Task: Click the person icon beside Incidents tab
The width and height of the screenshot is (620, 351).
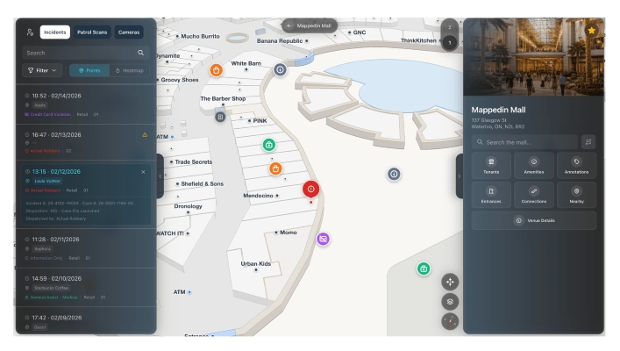Action: [30, 32]
